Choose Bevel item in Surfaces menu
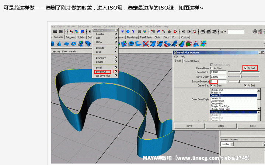 (x=99, y=67)
